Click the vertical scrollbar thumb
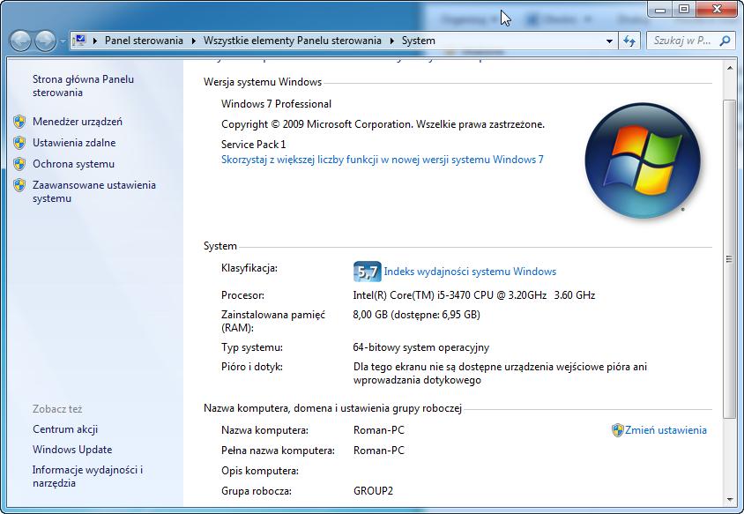This screenshot has width=744, height=514. 730,258
